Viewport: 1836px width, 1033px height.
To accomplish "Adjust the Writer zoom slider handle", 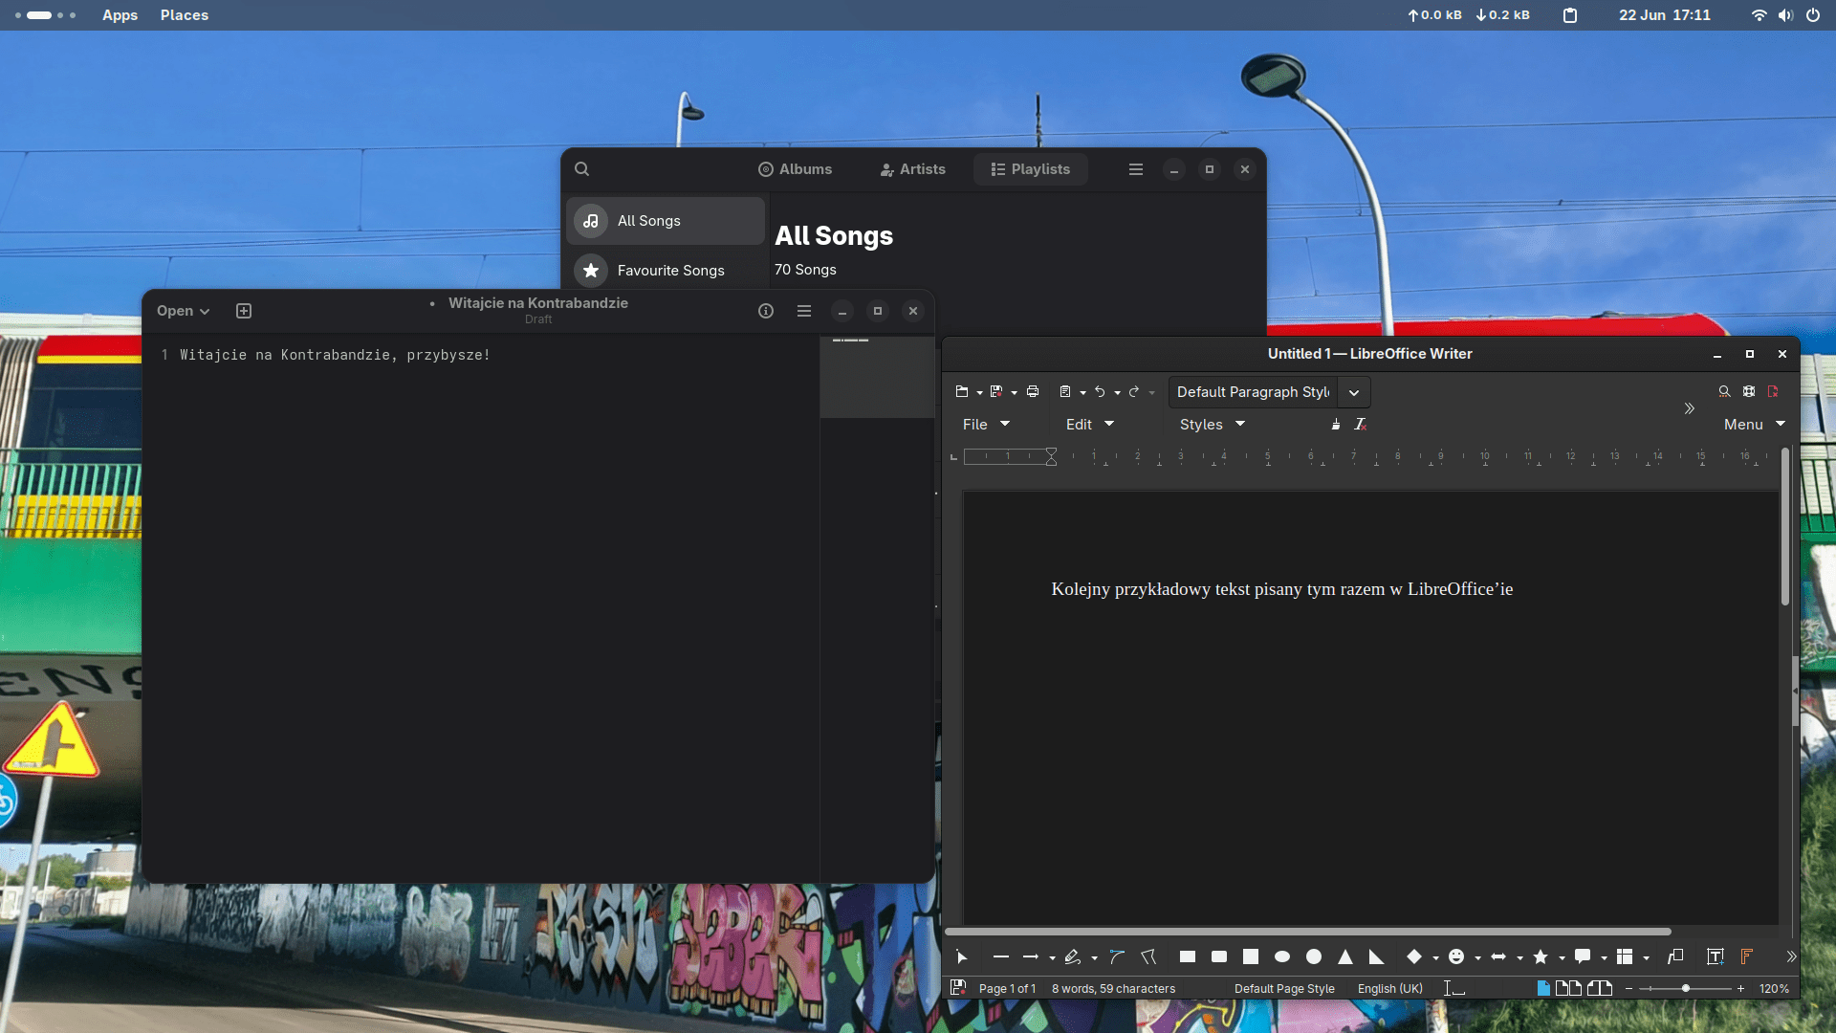I will coord(1685,988).
